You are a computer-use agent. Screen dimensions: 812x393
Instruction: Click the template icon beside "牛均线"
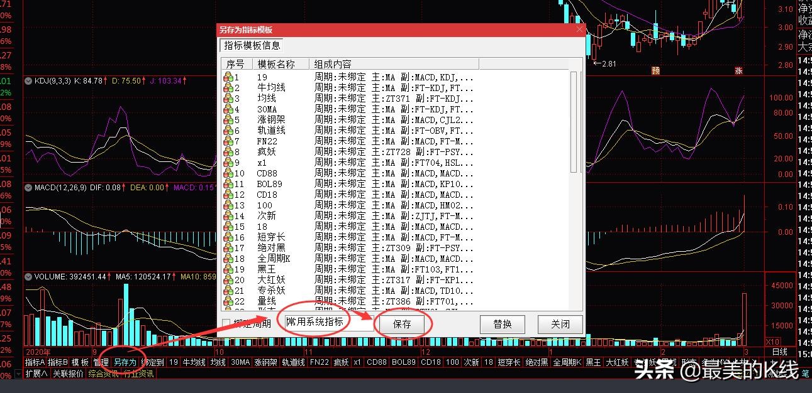click(227, 87)
